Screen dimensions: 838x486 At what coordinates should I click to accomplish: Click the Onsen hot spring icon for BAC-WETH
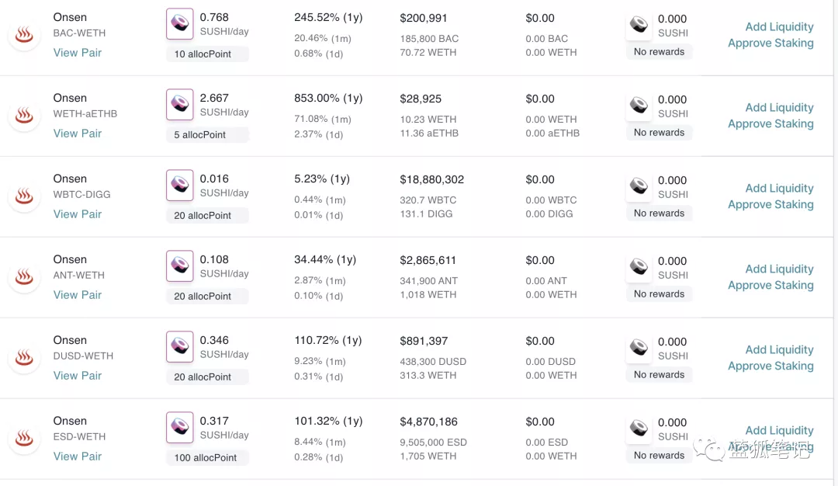[24, 35]
